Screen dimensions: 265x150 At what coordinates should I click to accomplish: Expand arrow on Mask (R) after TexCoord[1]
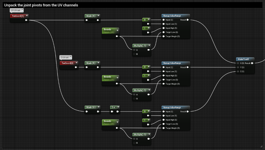[x=98, y=15]
